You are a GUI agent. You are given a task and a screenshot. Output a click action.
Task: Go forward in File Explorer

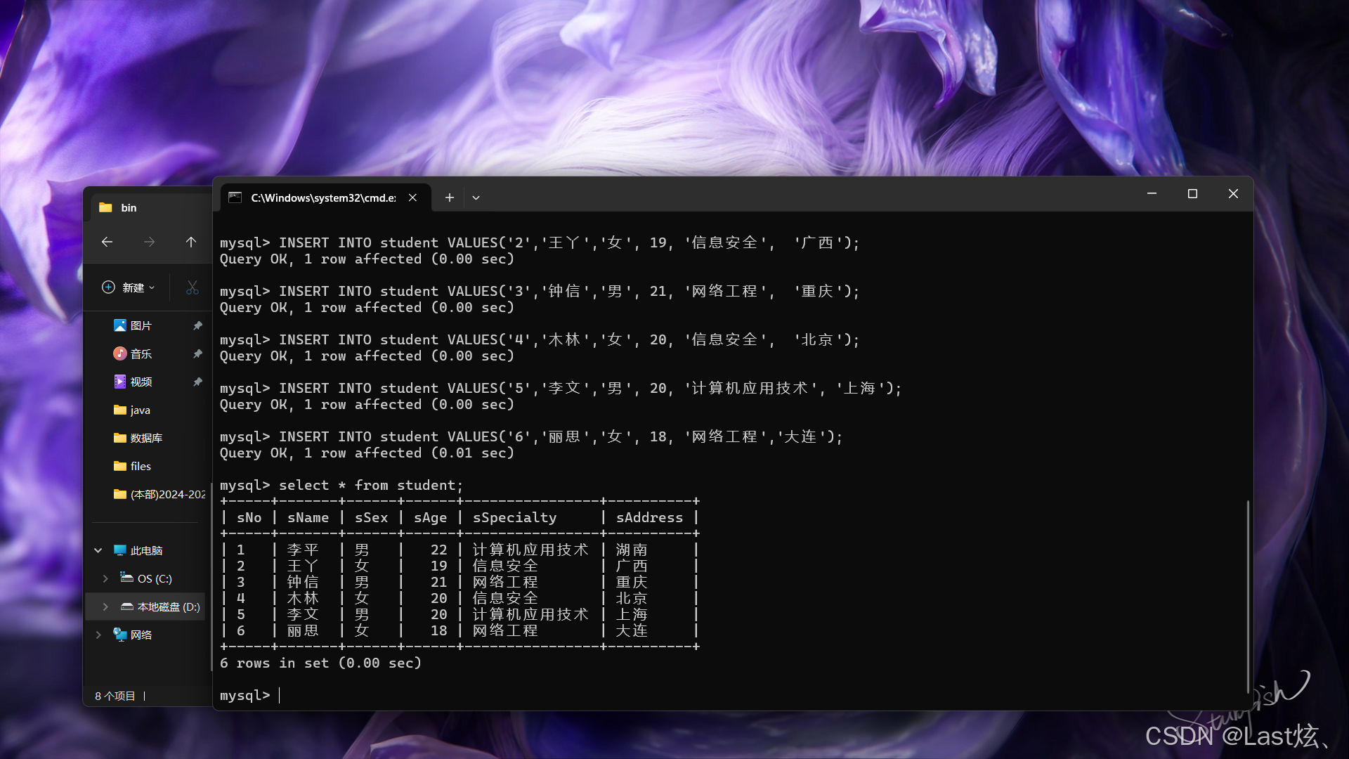149,242
